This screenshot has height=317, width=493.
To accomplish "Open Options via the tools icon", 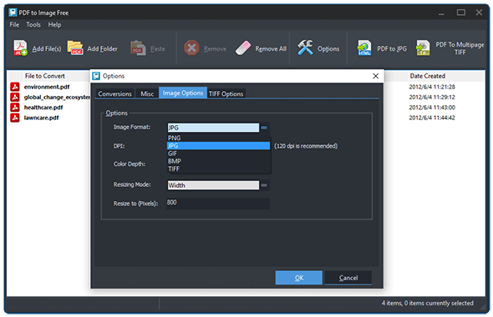I will pos(305,48).
